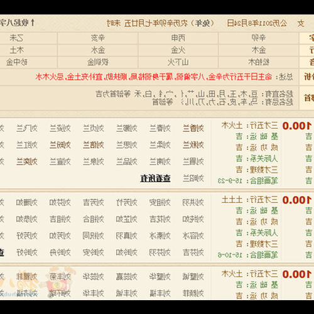This screenshot has width=314, height=314.
Task: Choose the name 刘芳好
Action: click(x=27, y=236)
